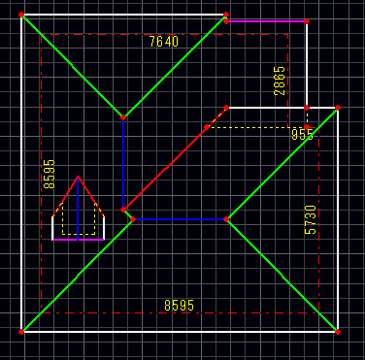Click the bottom-right corner node of roof
Viewport: 365px width, 360px height.
(x=338, y=332)
